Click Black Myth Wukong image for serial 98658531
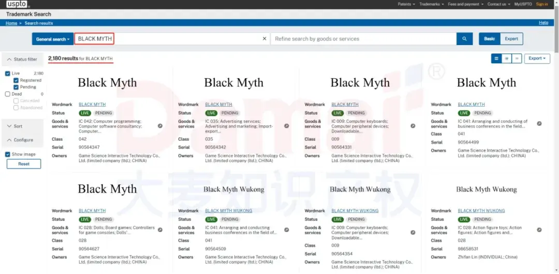This screenshot has height=274, width=559. point(486,190)
